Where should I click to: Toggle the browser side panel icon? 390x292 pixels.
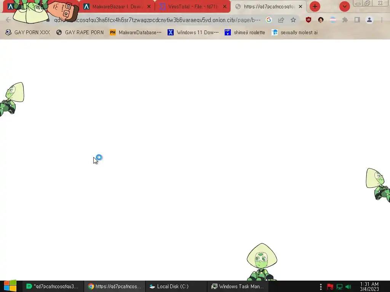pos(357,20)
